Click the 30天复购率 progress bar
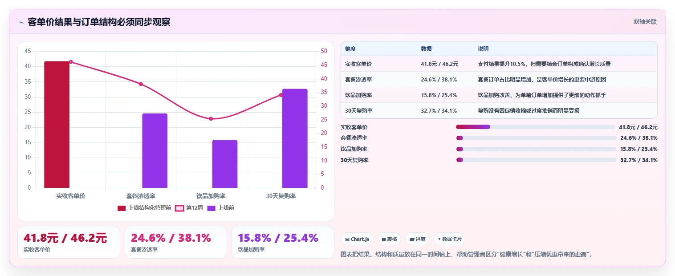675x276 pixels. (x=536, y=160)
